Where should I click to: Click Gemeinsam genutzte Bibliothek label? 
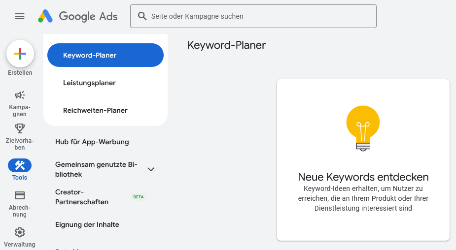pyautogui.click(x=96, y=169)
